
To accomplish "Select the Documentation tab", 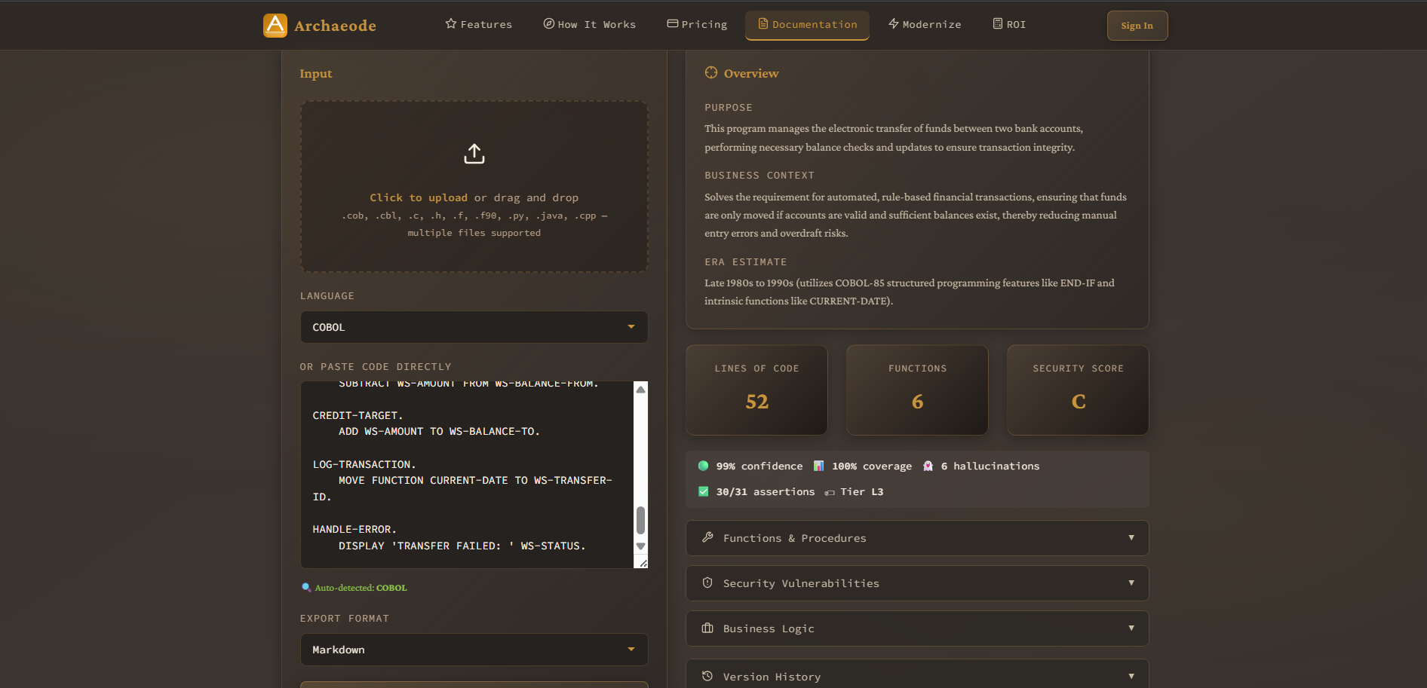I will pos(807,25).
